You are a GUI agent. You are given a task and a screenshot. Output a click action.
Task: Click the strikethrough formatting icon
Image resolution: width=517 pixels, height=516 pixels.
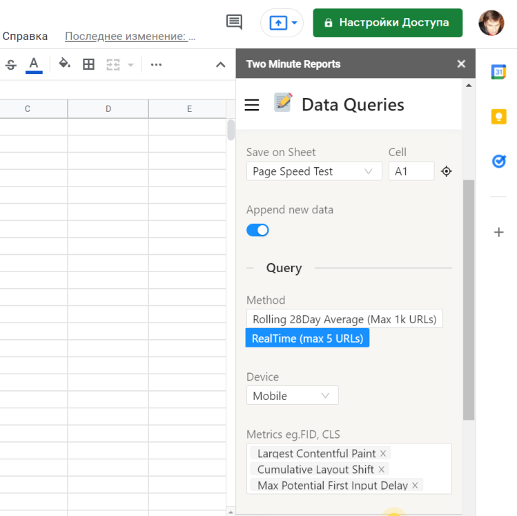pos(11,64)
